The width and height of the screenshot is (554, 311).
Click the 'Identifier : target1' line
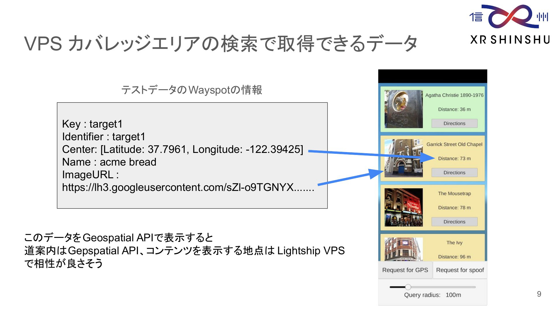click(104, 137)
